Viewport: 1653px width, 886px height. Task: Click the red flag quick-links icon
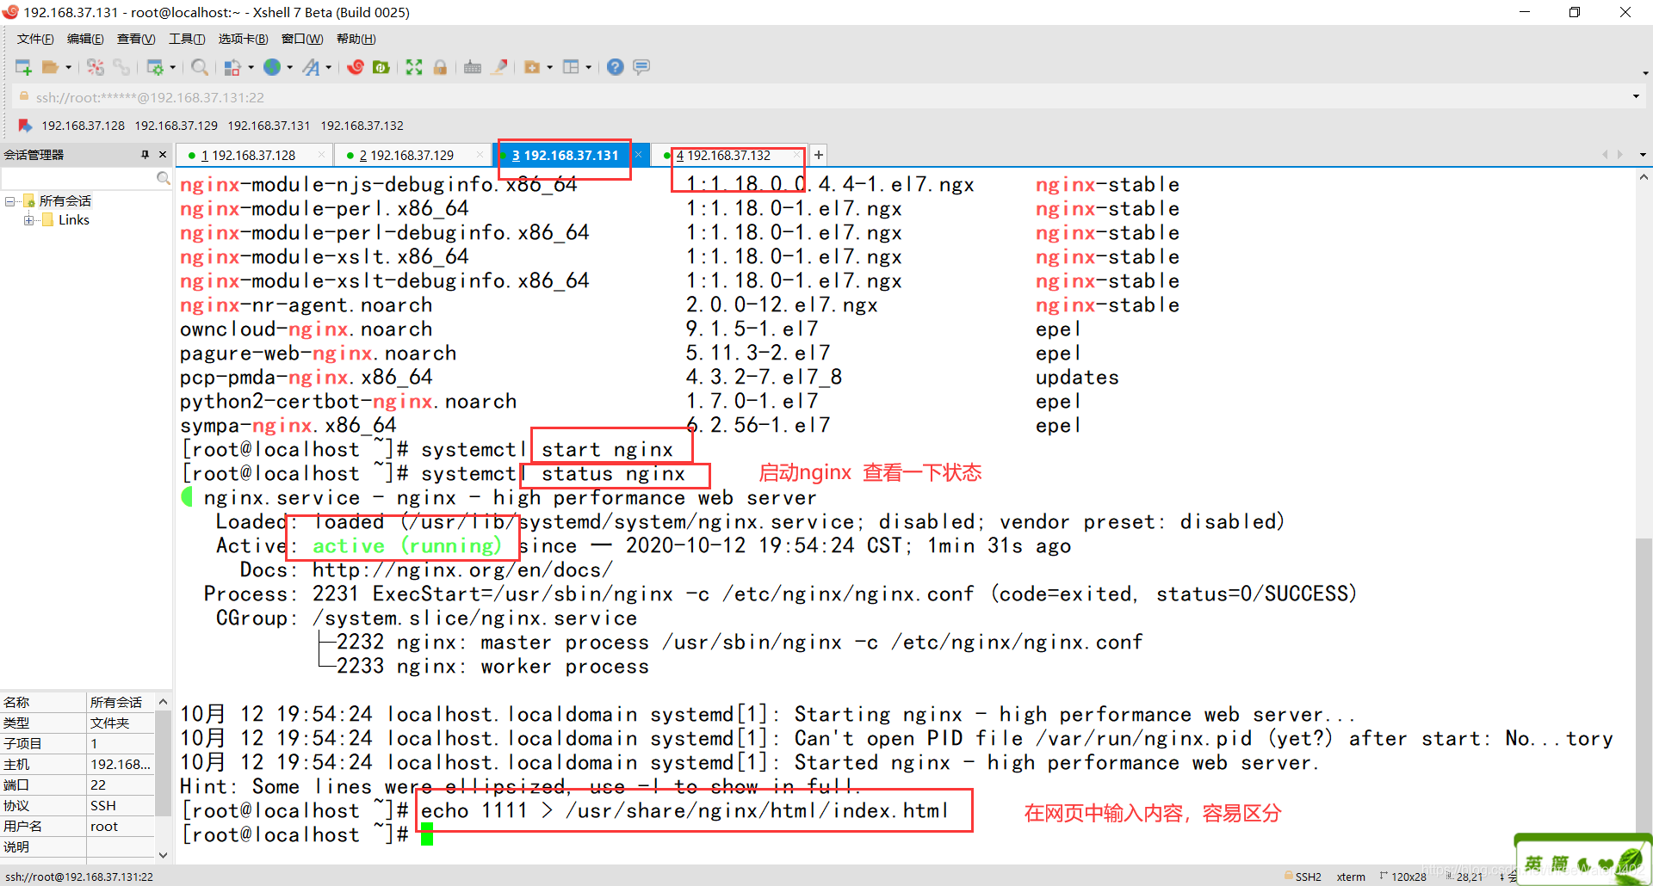click(25, 126)
